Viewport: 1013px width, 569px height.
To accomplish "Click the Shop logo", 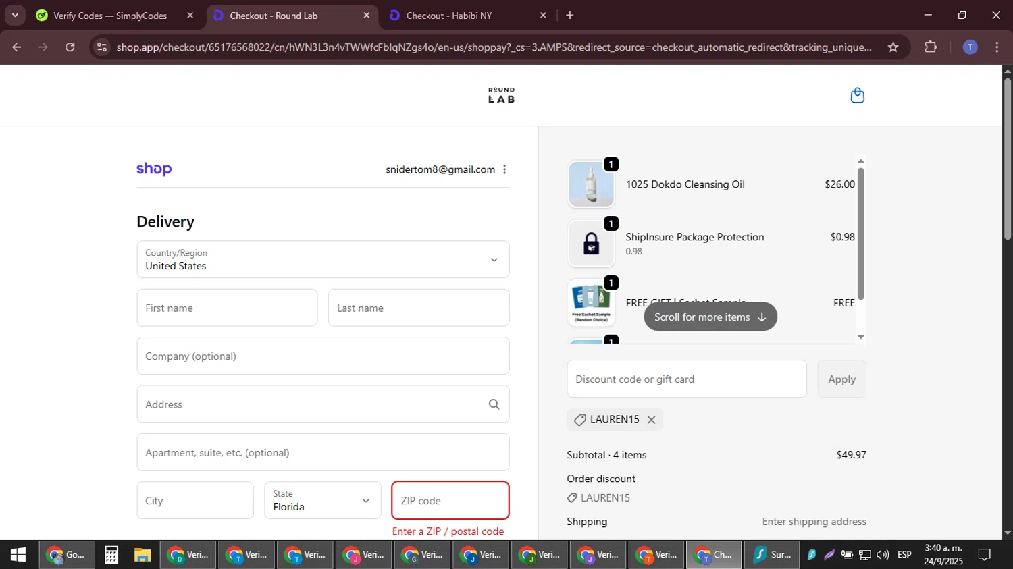I will point(154,169).
